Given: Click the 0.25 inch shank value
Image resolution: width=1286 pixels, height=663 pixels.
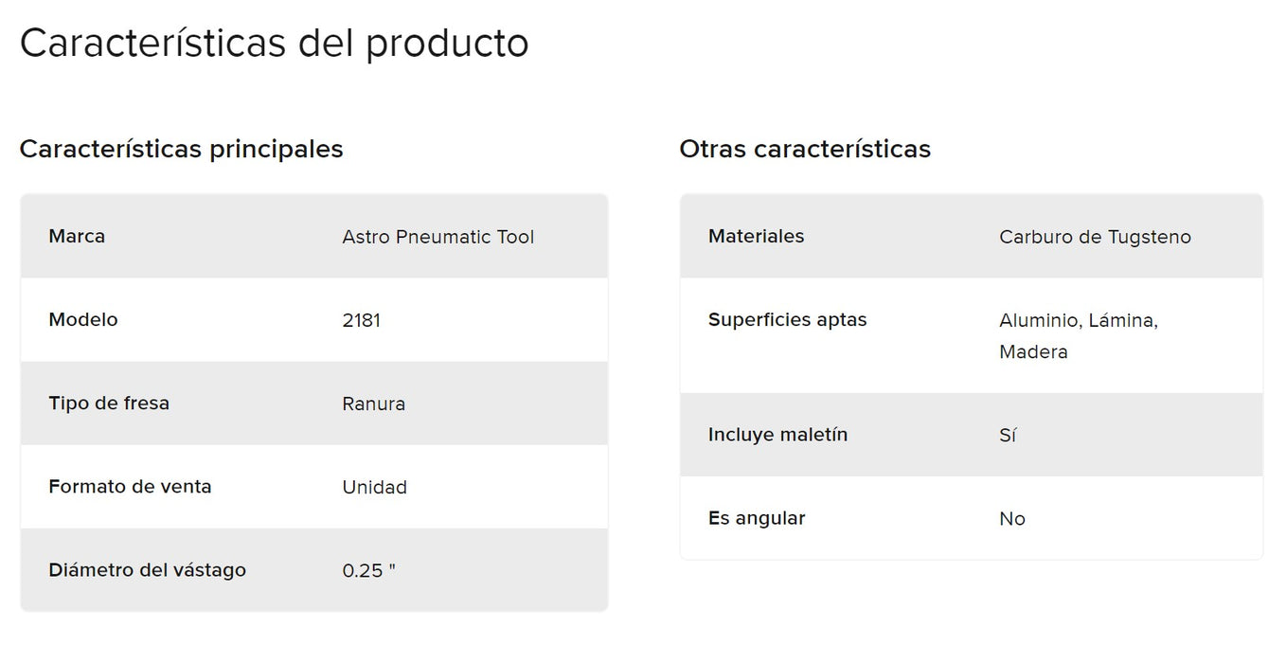Looking at the screenshot, I should (368, 570).
